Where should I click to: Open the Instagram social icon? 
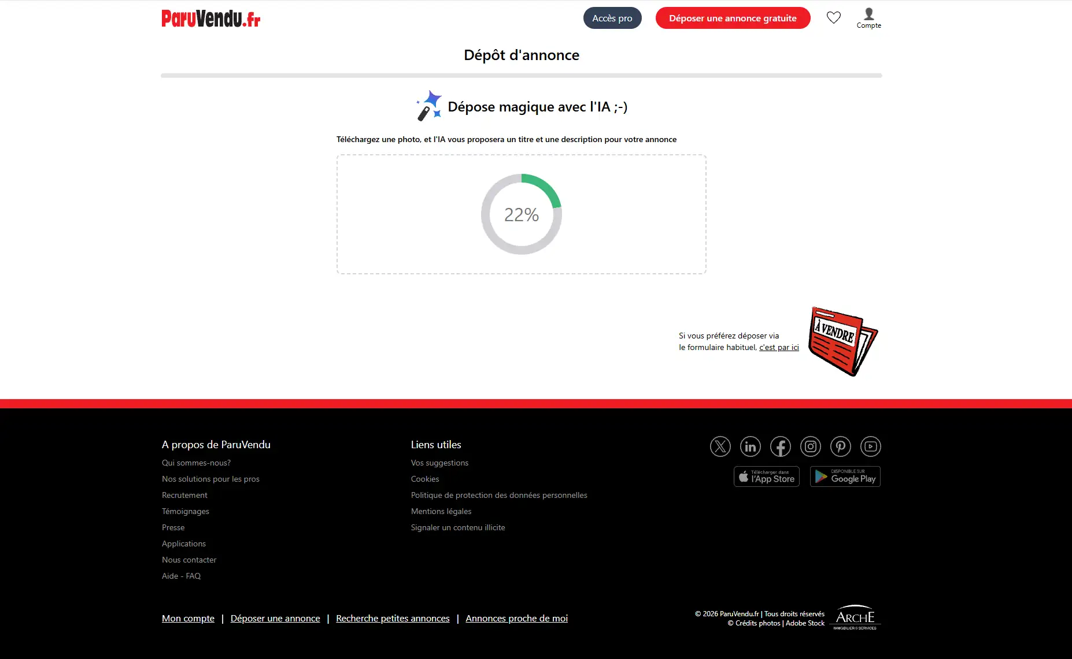pyautogui.click(x=810, y=446)
